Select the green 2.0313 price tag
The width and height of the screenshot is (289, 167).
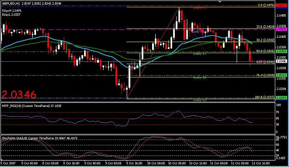point(281,75)
